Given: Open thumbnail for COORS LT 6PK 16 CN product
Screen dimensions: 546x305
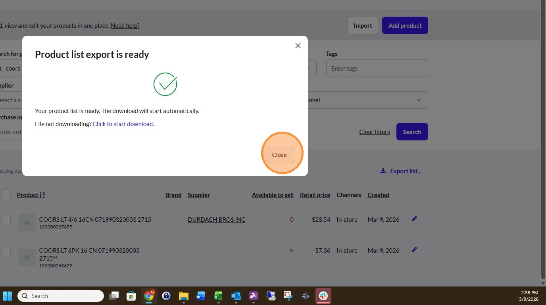Looking at the screenshot, I should click(x=27, y=257).
